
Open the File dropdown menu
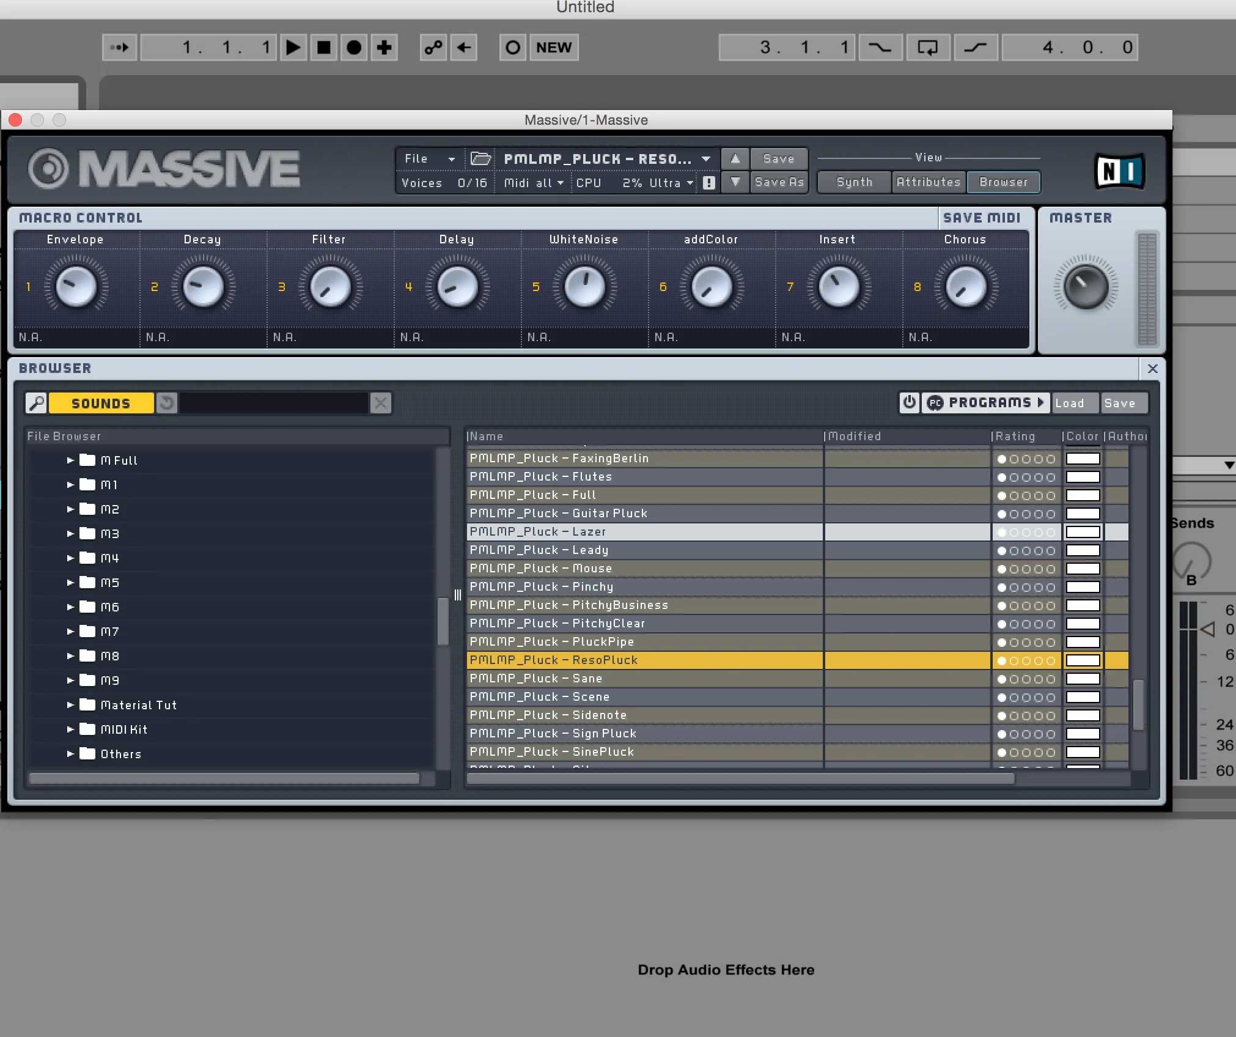pyautogui.click(x=430, y=159)
